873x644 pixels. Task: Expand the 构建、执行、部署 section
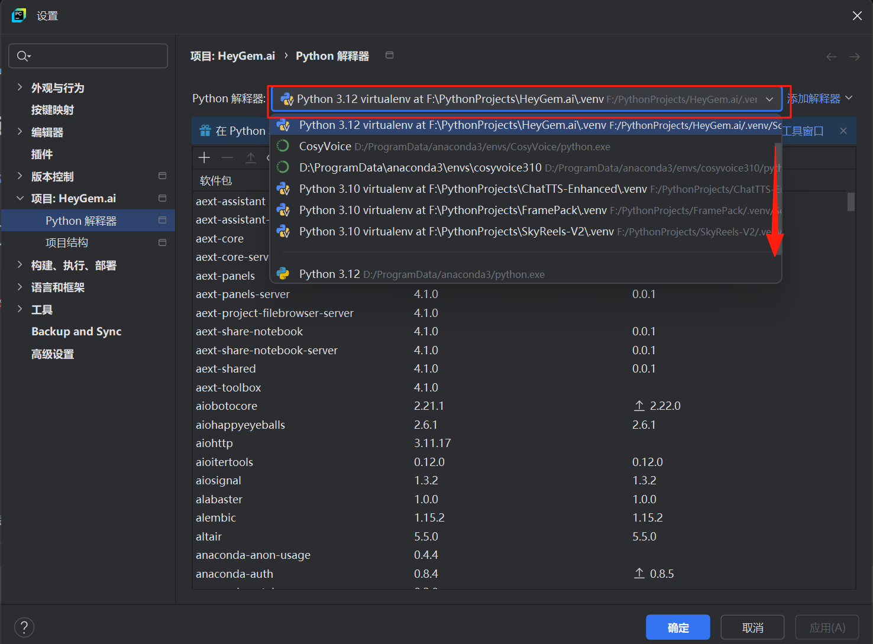pos(20,265)
